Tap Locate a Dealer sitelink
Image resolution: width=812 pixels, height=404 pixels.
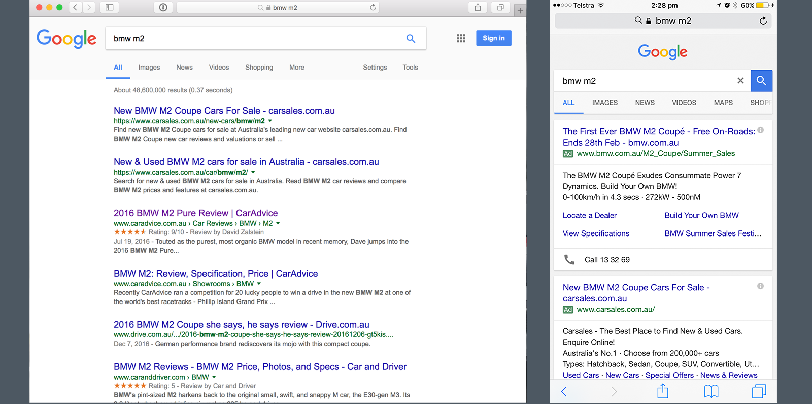point(590,215)
